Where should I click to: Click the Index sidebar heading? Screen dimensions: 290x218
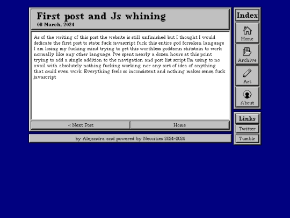[x=247, y=15]
